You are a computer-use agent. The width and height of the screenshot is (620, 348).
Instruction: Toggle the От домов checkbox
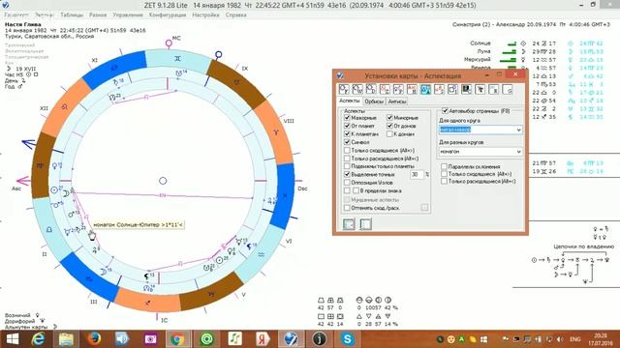click(389, 126)
